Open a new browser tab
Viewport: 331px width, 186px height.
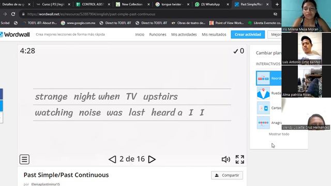[x=277, y=4]
